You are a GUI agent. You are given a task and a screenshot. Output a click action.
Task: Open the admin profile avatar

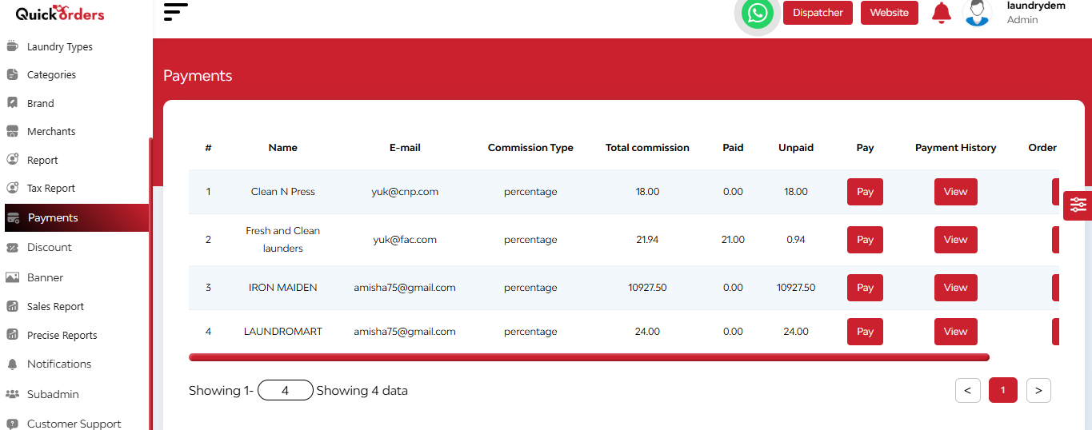[978, 13]
